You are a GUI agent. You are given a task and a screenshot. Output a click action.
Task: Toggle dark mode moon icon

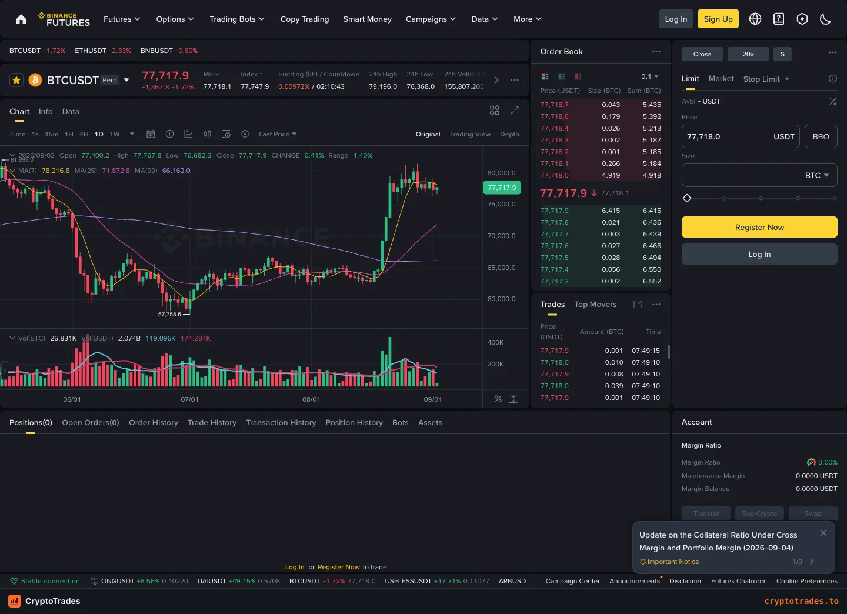click(826, 19)
